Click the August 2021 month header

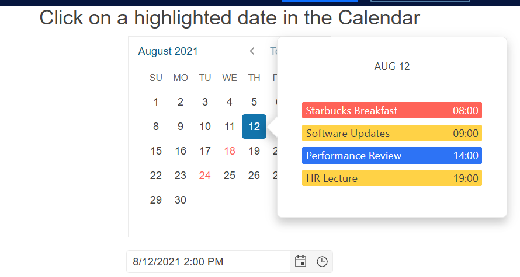pyautogui.click(x=168, y=51)
